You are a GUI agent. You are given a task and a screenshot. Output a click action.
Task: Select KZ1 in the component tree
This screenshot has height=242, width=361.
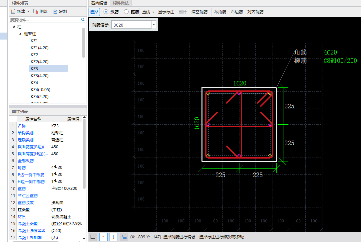pos(34,41)
